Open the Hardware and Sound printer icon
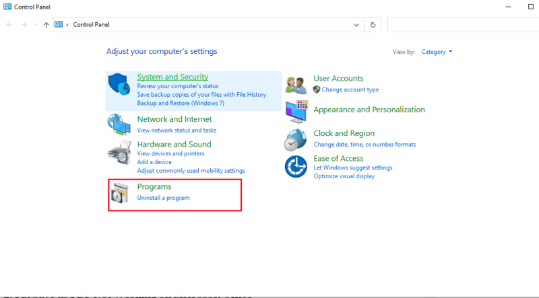 (x=119, y=153)
